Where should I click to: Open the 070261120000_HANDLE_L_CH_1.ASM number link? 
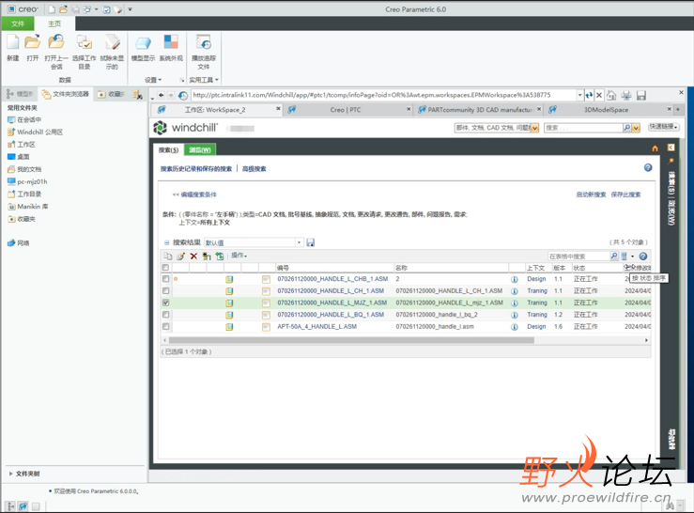331,290
